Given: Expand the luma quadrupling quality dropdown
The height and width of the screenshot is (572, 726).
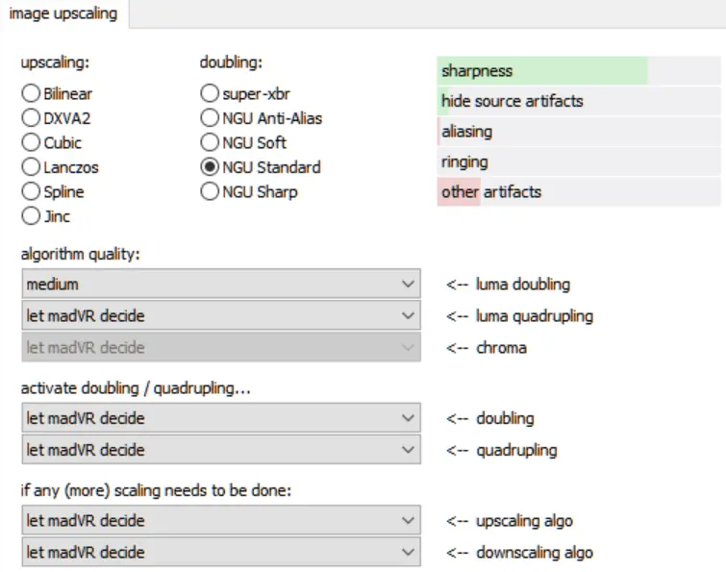Looking at the screenshot, I should tap(220, 315).
